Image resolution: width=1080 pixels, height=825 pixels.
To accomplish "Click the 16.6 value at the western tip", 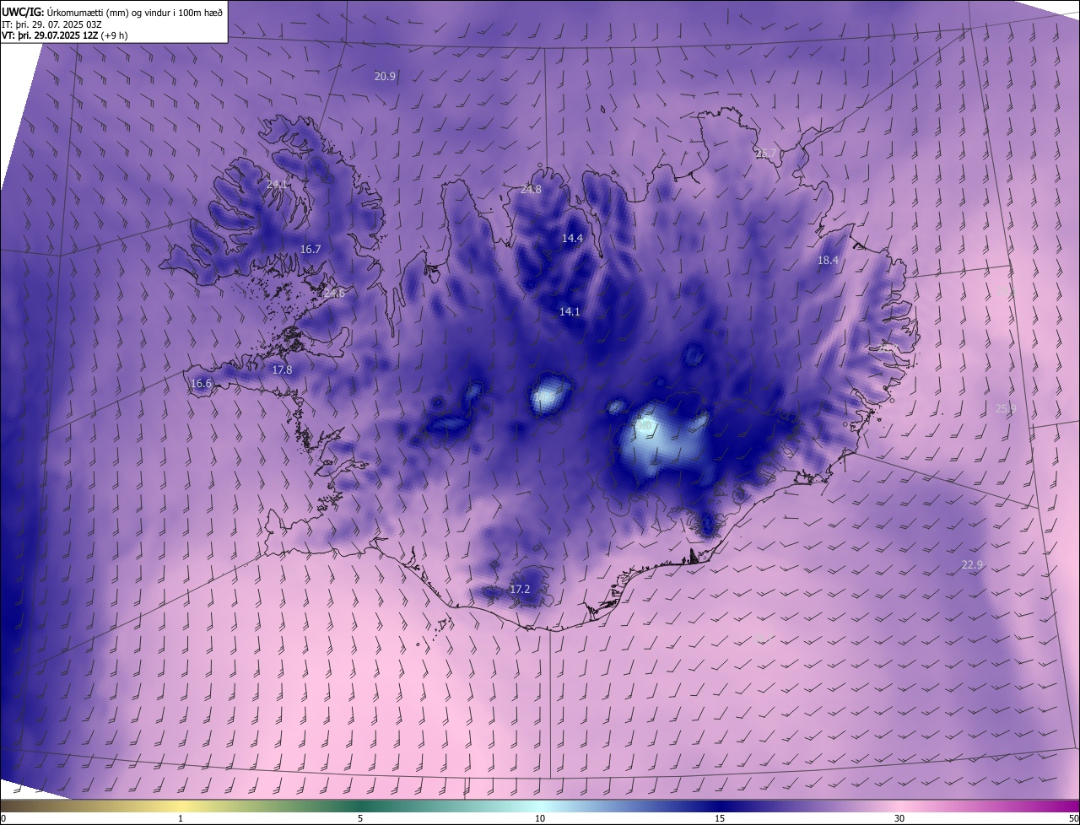I will coord(201,384).
